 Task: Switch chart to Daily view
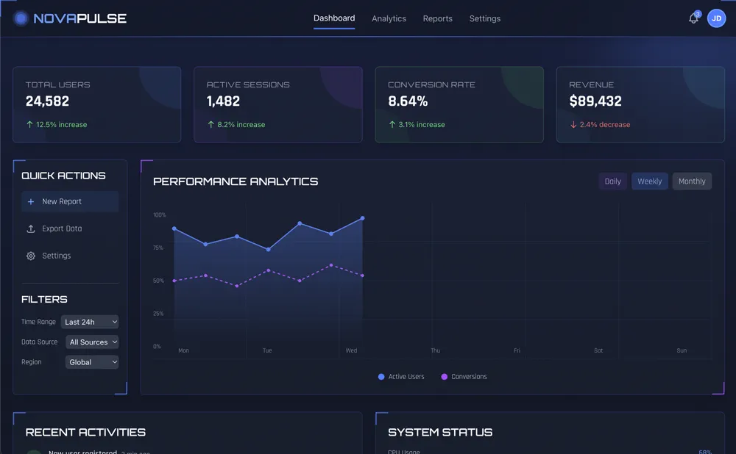tap(612, 181)
